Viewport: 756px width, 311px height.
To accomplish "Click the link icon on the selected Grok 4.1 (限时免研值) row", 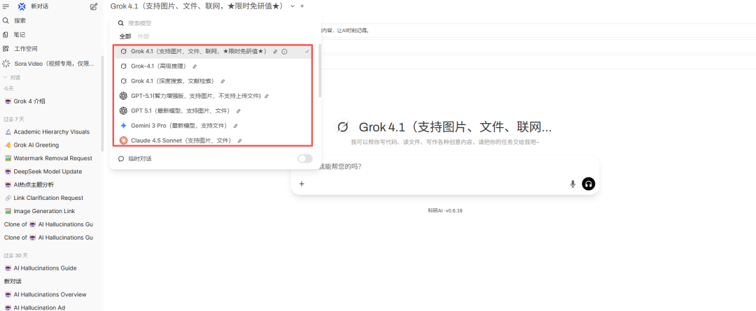I will tap(275, 52).
